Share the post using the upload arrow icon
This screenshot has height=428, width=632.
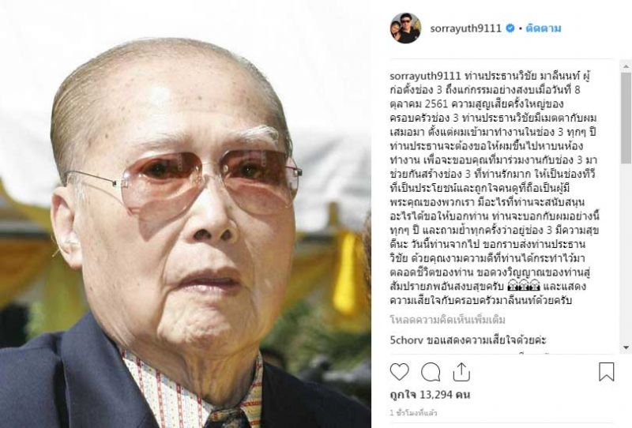click(x=461, y=371)
